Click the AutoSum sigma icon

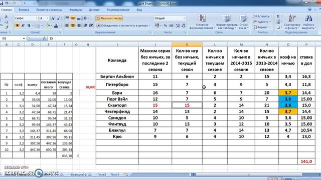tap(278, 16)
